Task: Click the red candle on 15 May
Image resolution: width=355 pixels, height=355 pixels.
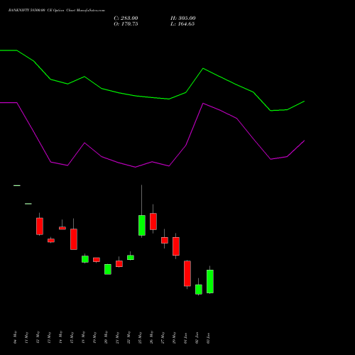Action: [x=74, y=239]
